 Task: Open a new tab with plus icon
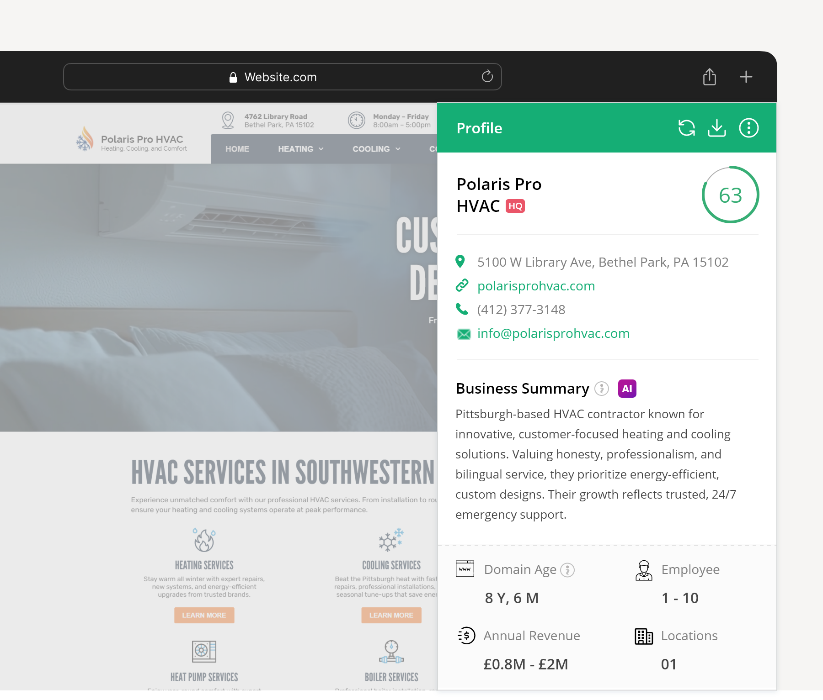746,77
